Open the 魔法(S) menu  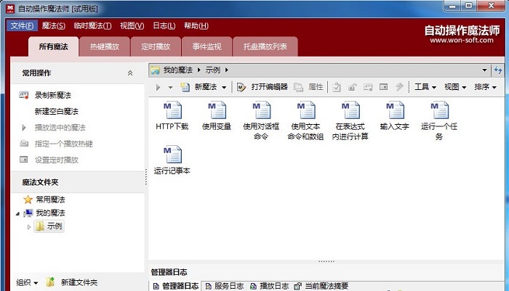[53, 26]
